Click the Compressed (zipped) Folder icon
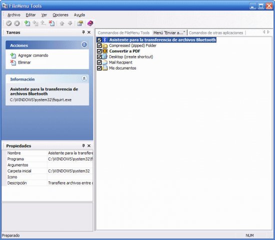Screen dimensions: 275x240 pos(105,45)
